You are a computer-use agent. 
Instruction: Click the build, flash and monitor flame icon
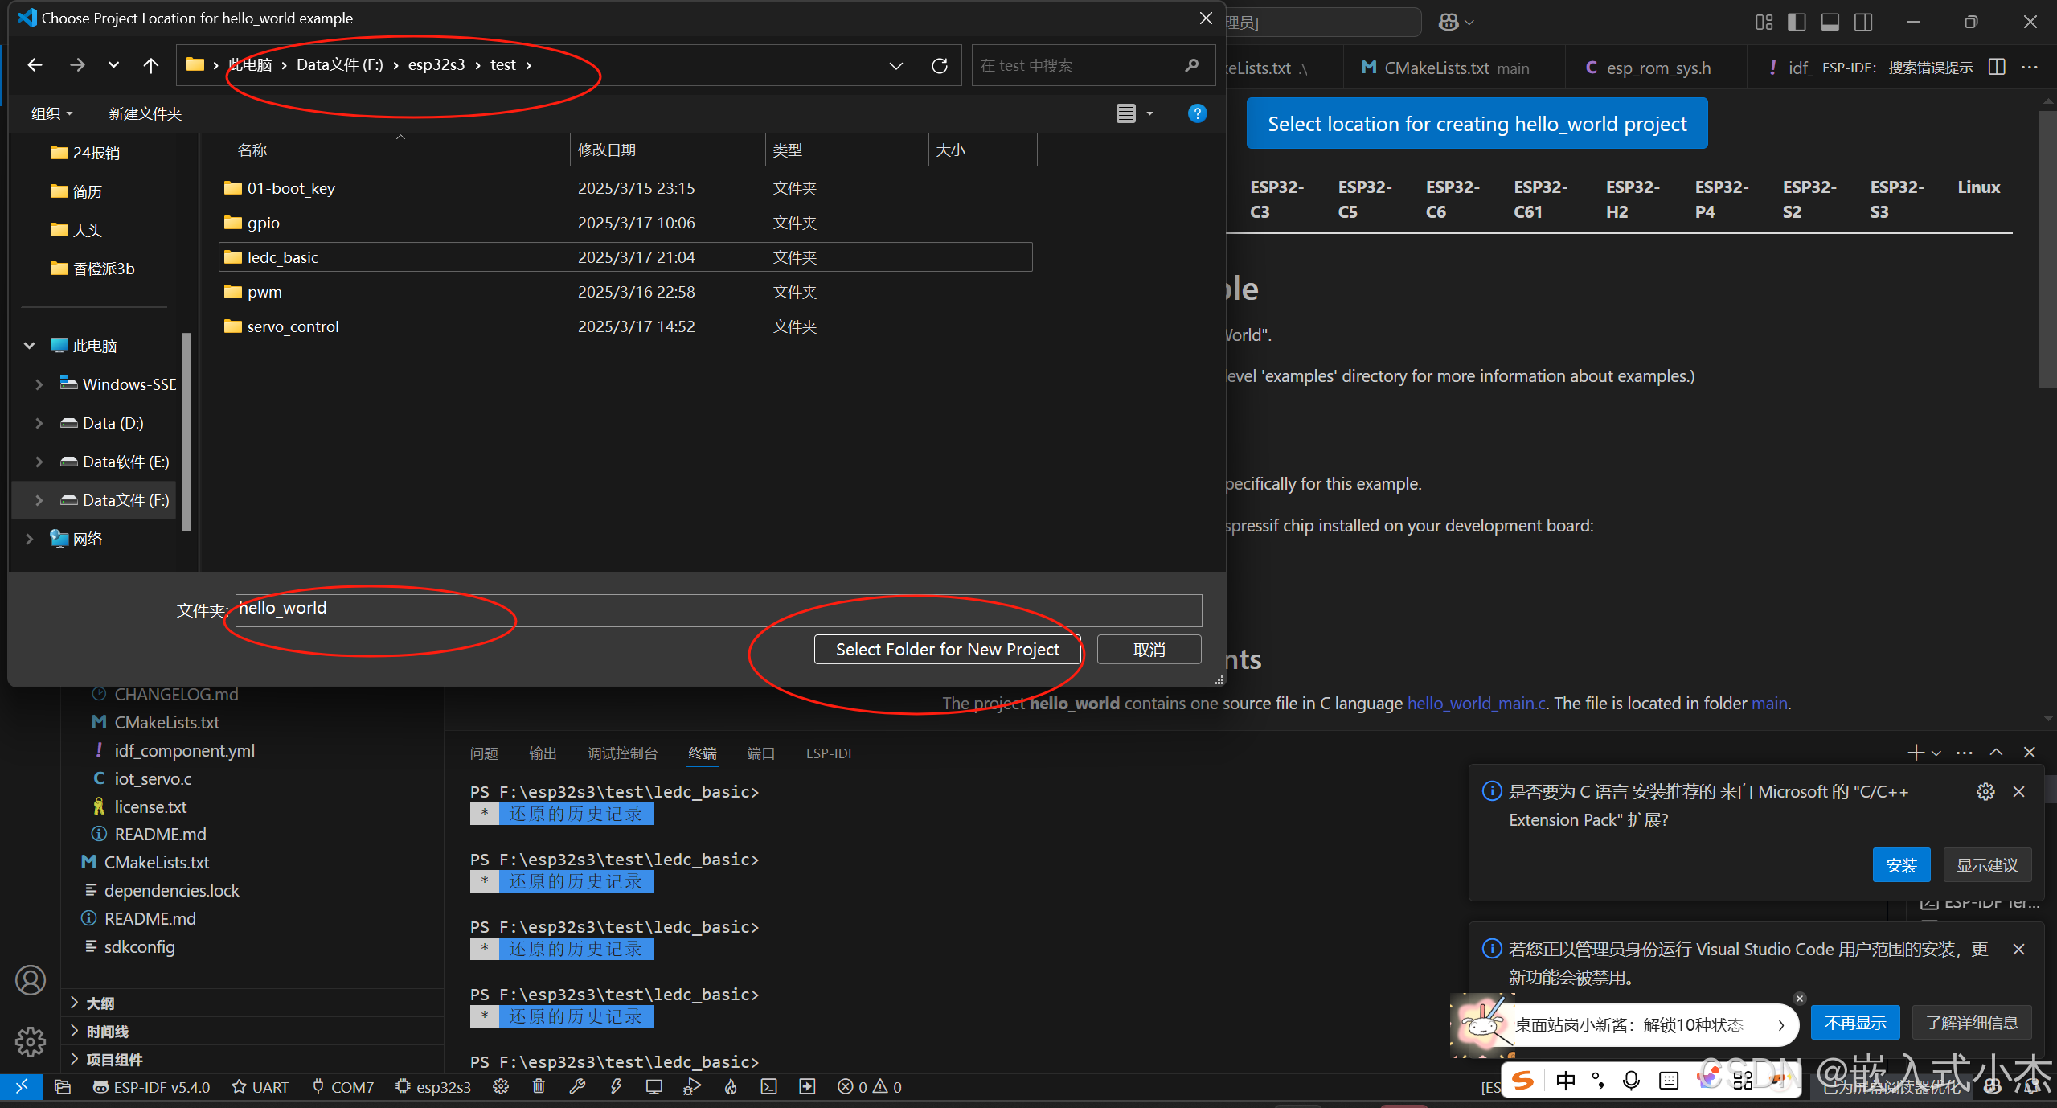coord(731,1087)
